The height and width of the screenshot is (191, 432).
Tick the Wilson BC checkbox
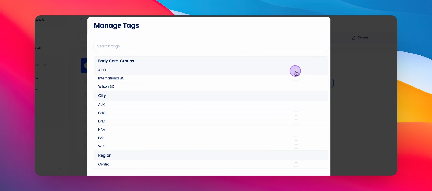296,87
